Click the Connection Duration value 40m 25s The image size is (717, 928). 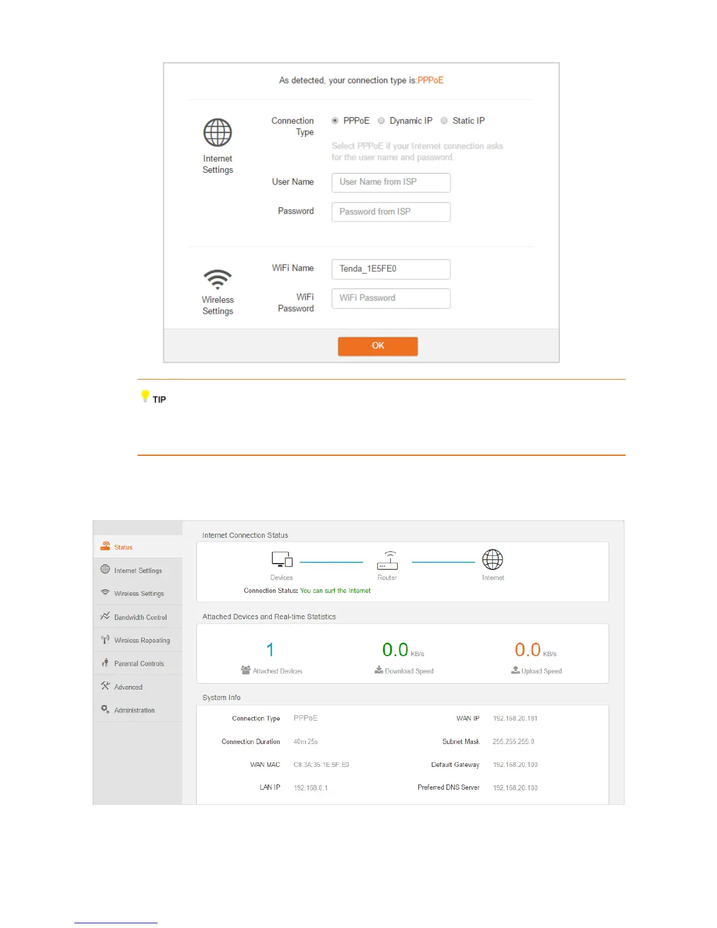click(x=305, y=742)
